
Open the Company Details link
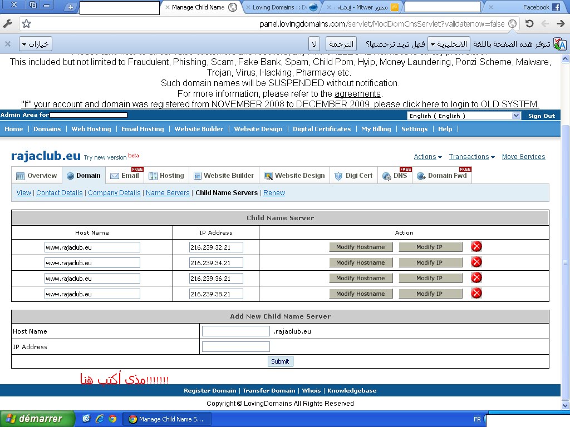click(x=114, y=193)
